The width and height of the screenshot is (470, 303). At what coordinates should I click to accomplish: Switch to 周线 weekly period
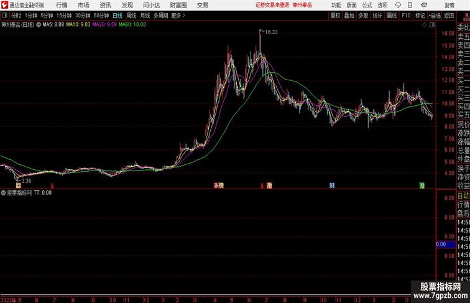131,16
